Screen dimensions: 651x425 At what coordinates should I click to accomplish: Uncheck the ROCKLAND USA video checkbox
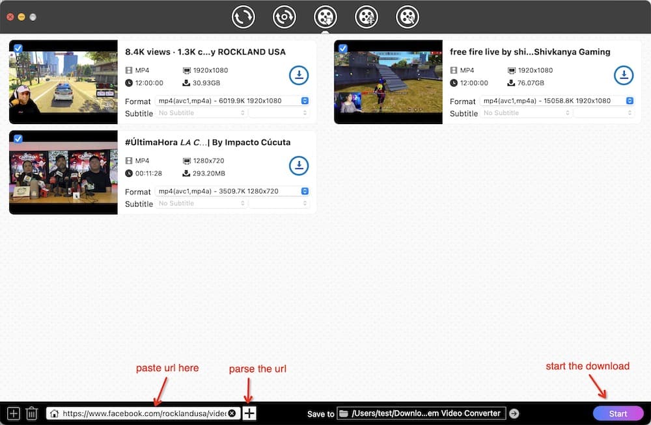(x=18, y=48)
